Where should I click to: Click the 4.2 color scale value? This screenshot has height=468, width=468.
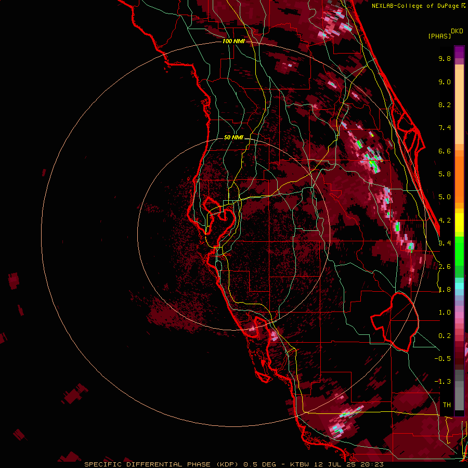(x=445, y=220)
